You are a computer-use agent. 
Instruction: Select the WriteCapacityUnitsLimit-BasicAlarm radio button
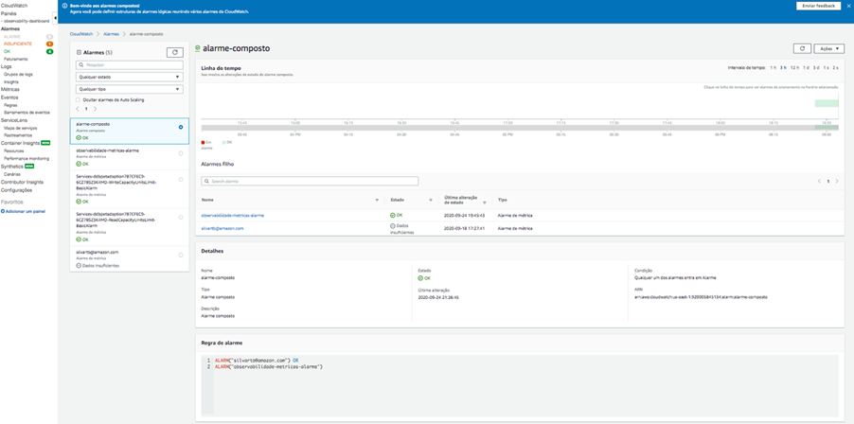[181, 180]
